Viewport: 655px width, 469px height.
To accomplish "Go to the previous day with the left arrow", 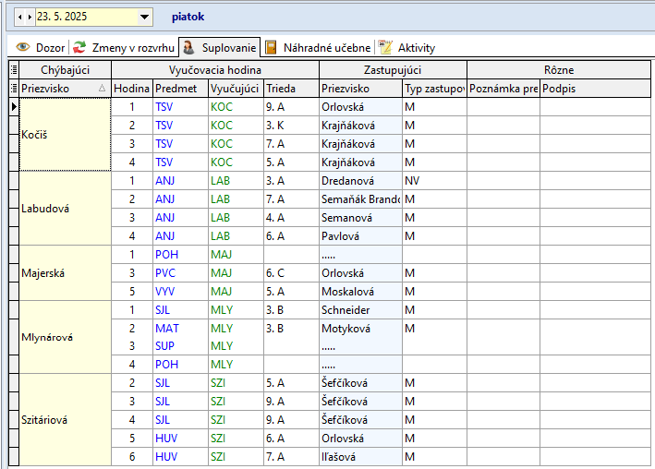I will pos(20,18).
